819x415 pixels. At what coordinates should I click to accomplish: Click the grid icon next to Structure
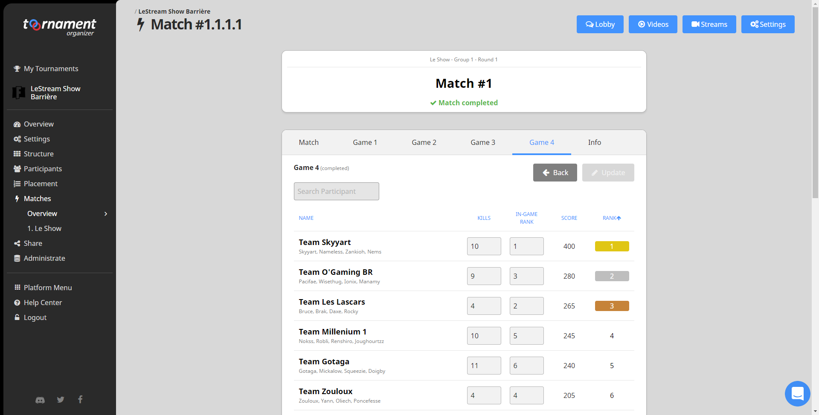point(17,154)
